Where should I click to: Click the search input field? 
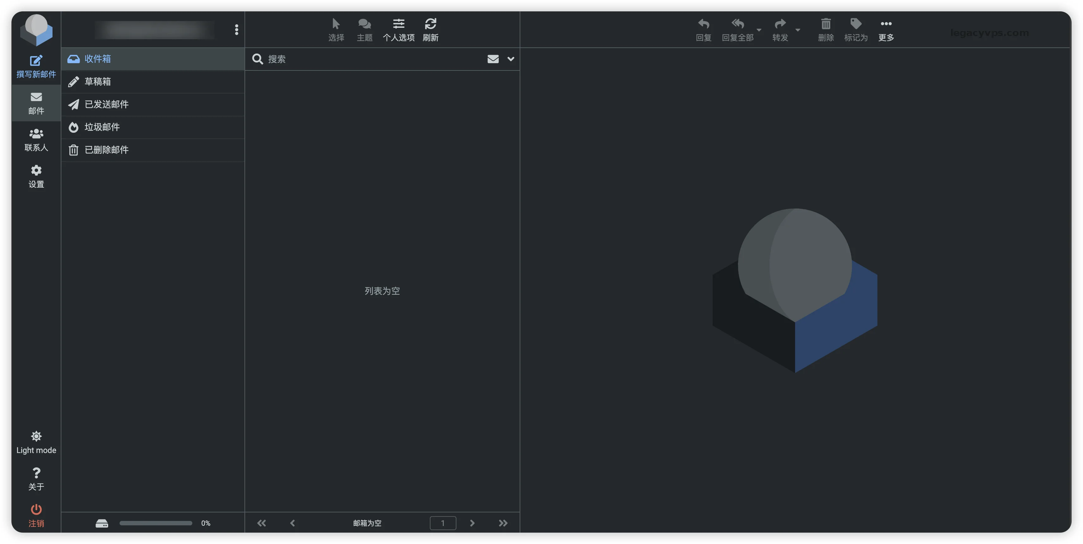(357, 59)
